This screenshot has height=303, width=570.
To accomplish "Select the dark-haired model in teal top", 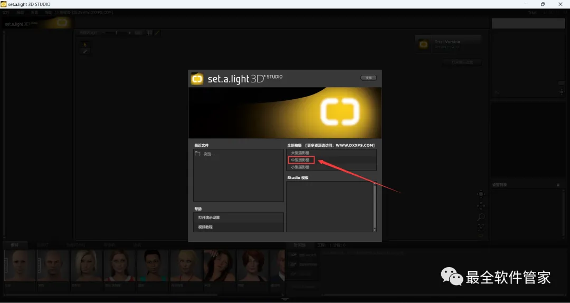I will 153,266.
